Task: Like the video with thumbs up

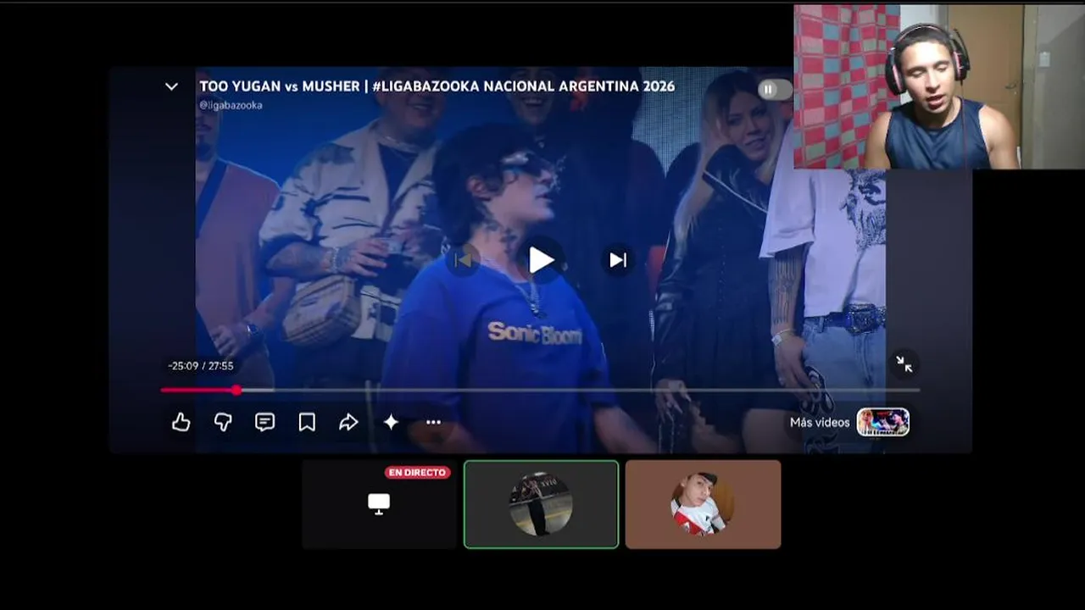Action: click(x=181, y=422)
